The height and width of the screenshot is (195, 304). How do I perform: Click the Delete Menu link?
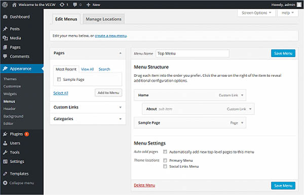(x=144, y=185)
